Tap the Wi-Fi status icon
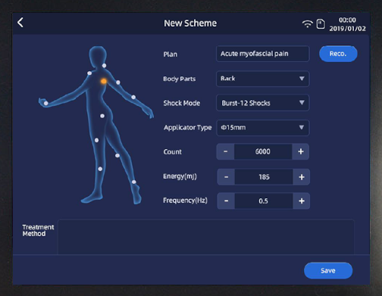 pos(307,24)
